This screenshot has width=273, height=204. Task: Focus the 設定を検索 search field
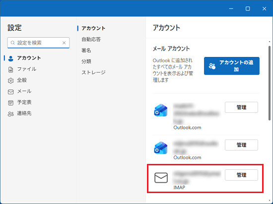point(38,43)
